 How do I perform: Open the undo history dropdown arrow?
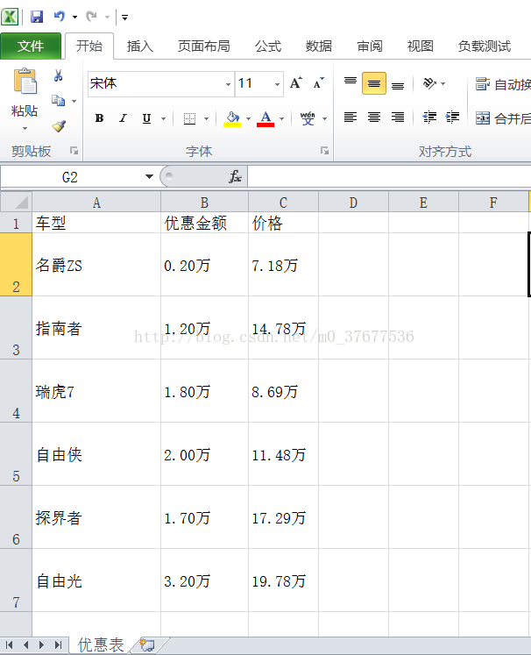74,18
